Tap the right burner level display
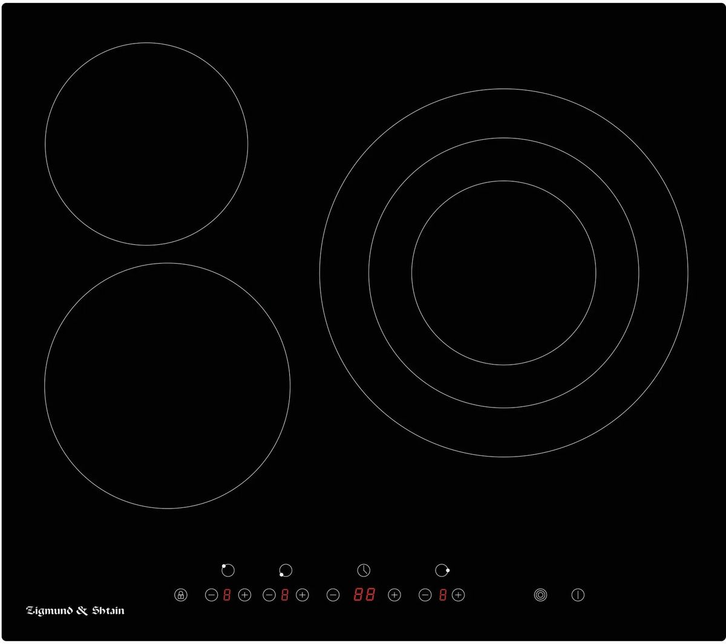This screenshot has width=726, height=644. [x=443, y=595]
